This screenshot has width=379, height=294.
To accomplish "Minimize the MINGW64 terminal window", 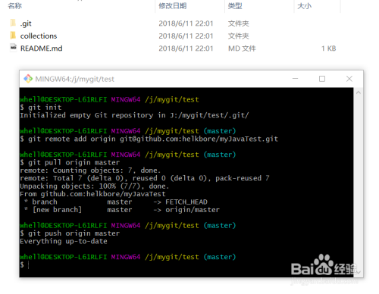I will (295, 79).
